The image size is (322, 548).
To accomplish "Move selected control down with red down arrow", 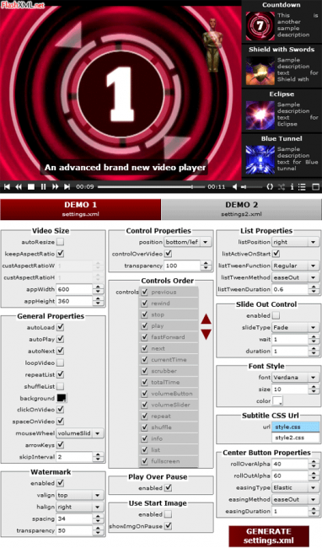I will click(206, 334).
